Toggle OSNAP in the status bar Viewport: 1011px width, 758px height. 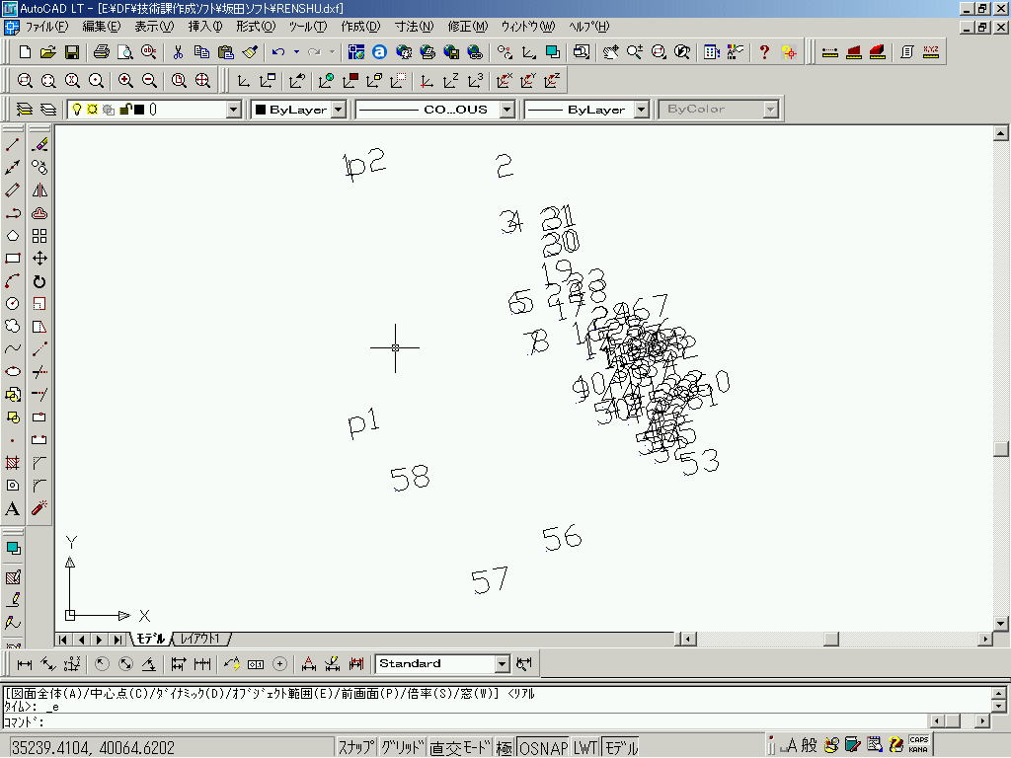click(x=543, y=747)
